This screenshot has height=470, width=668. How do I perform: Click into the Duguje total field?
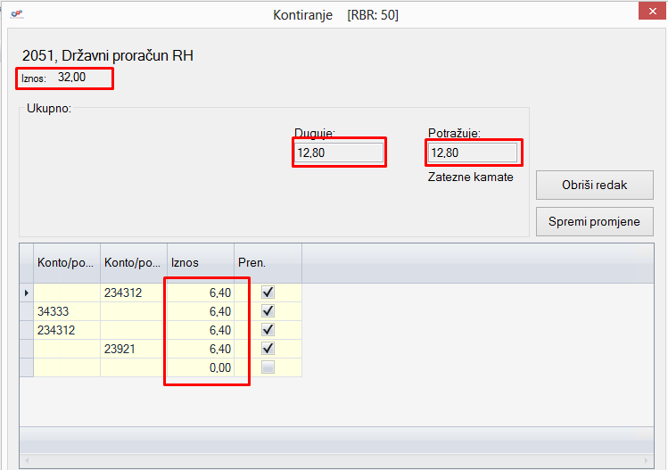[x=339, y=153]
